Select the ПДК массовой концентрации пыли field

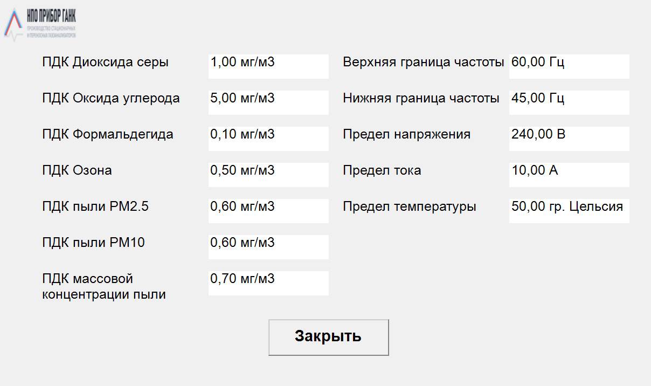[x=268, y=283]
